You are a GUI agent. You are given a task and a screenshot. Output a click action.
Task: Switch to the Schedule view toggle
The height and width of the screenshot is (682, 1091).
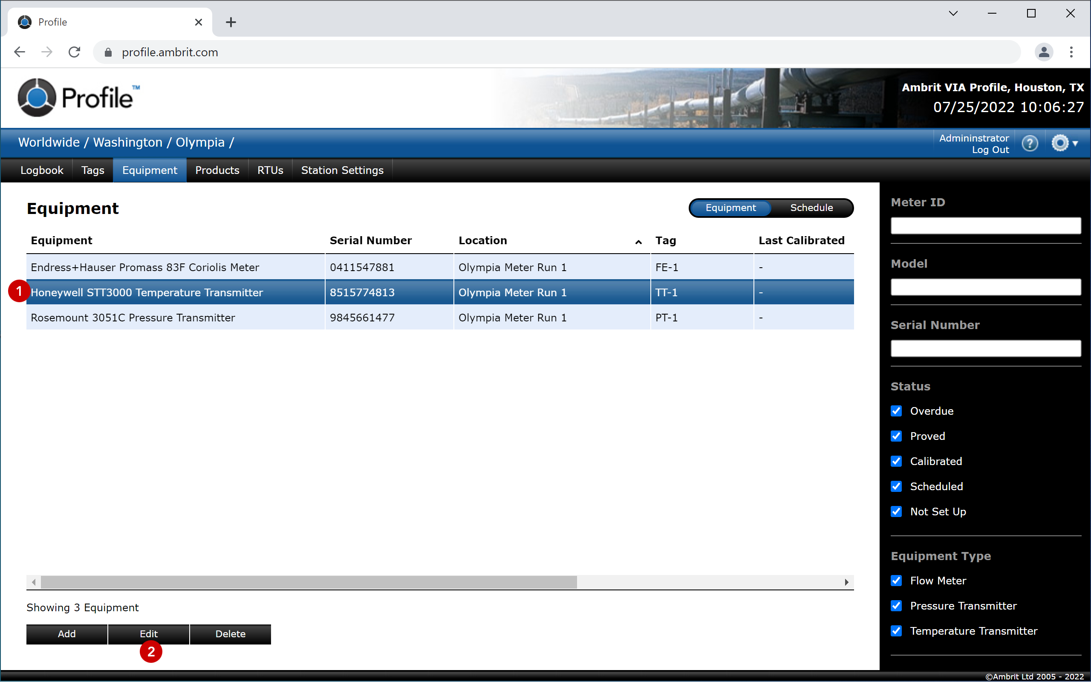coord(811,208)
